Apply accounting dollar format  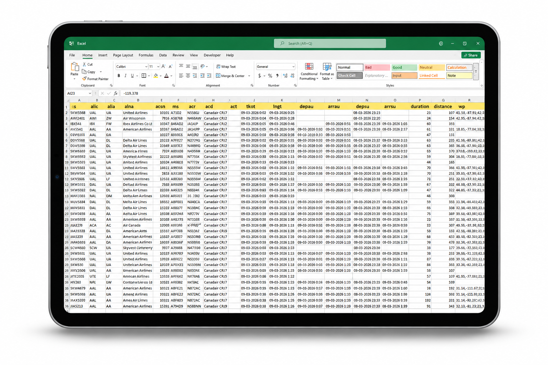[x=260, y=76]
